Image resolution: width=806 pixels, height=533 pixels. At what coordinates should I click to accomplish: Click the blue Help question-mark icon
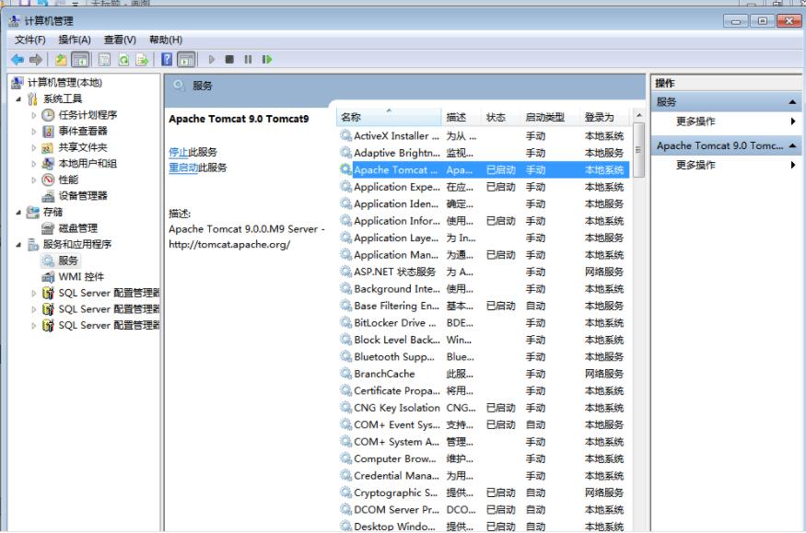[167, 60]
